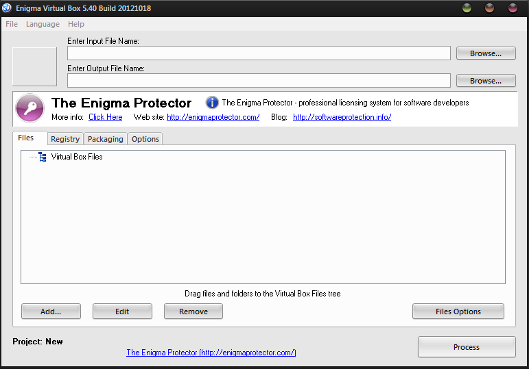Click the Remove button
529x369 pixels.
click(193, 311)
